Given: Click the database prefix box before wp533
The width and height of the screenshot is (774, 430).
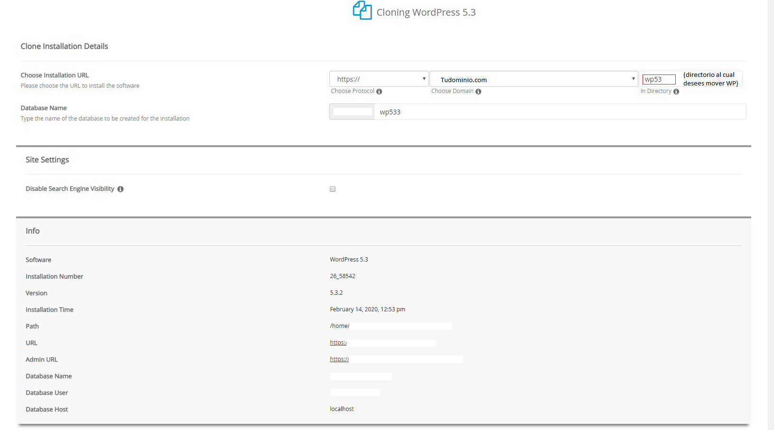Looking at the screenshot, I should 352,112.
